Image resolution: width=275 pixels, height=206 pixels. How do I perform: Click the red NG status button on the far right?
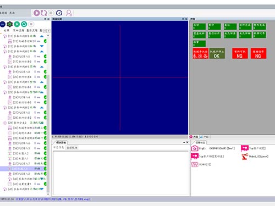coord(258,53)
